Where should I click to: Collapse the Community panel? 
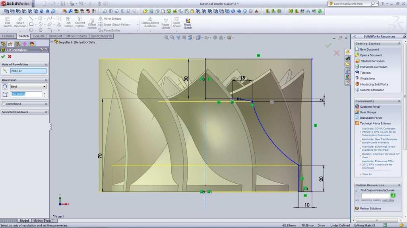tap(399, 101)
